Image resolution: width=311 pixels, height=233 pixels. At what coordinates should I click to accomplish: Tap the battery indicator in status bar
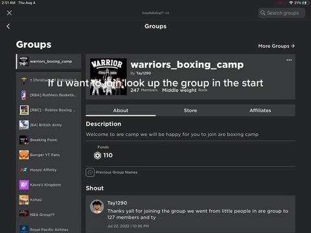tap(305, 3)
